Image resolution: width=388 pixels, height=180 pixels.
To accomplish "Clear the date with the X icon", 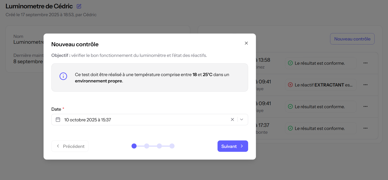I will (232, 120).
